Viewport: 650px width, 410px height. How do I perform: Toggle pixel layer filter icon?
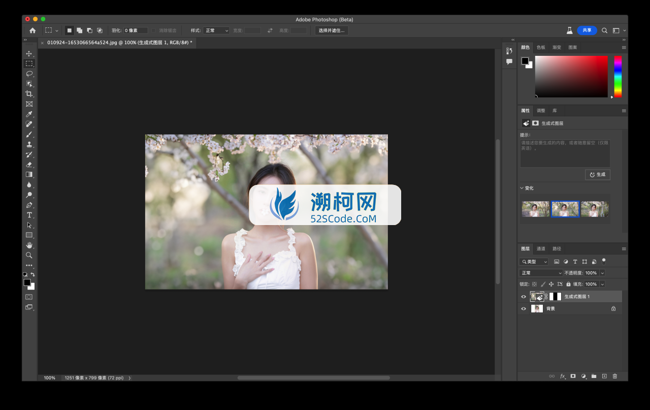(x=557, y=262)
